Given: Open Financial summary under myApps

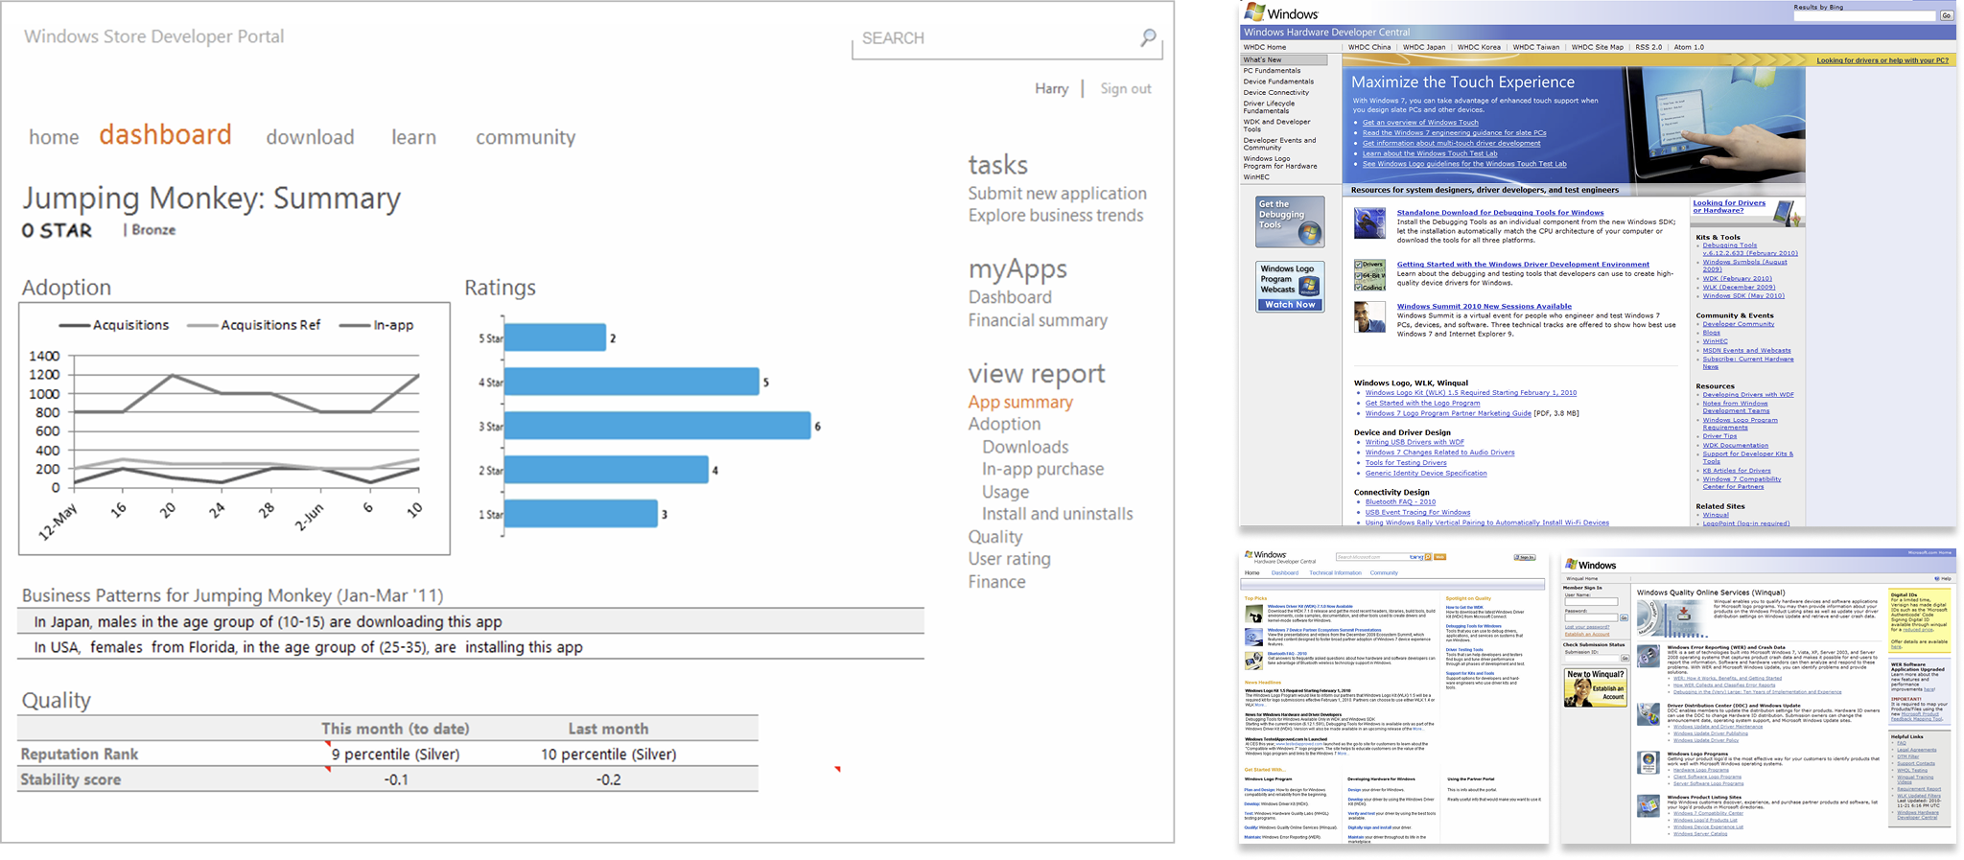Looking at the screenshot, I should click(1038, 320).
